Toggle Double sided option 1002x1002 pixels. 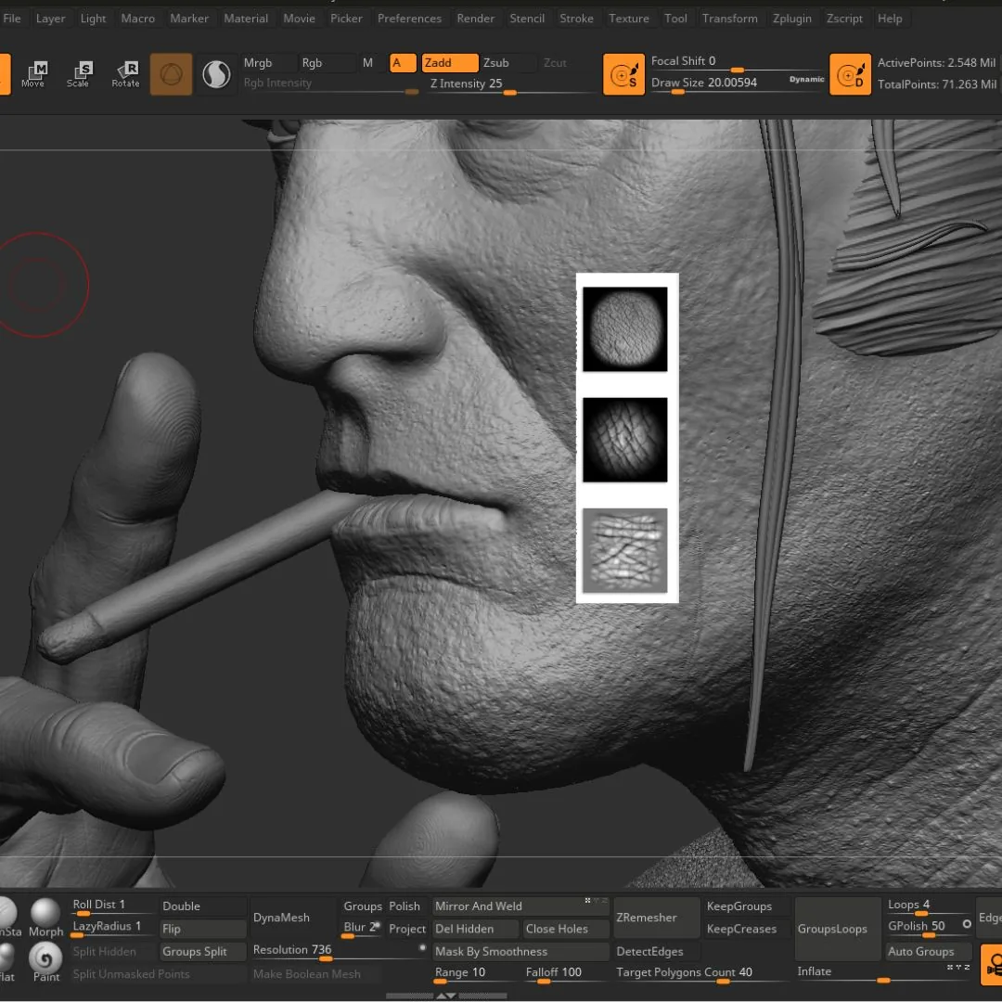click(x=202, y=906)
